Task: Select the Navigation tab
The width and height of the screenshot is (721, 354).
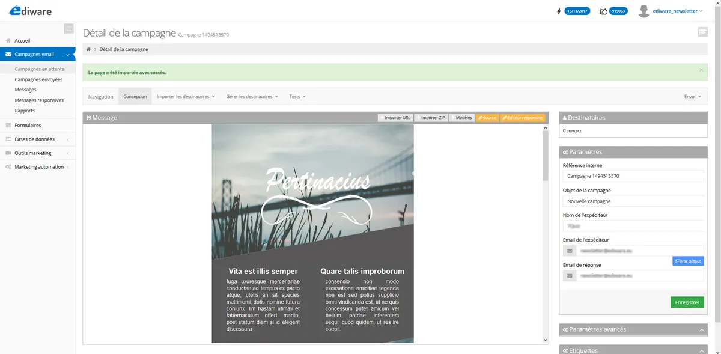Action: click(x=100, y=96)
